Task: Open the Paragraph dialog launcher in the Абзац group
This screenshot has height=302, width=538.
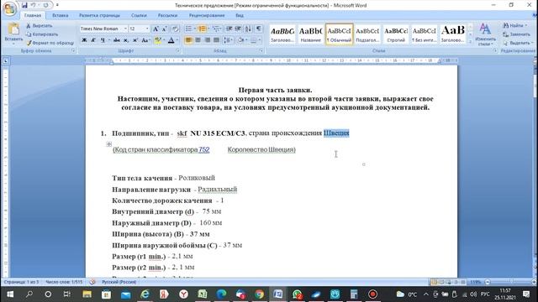Action: point(261,50)
